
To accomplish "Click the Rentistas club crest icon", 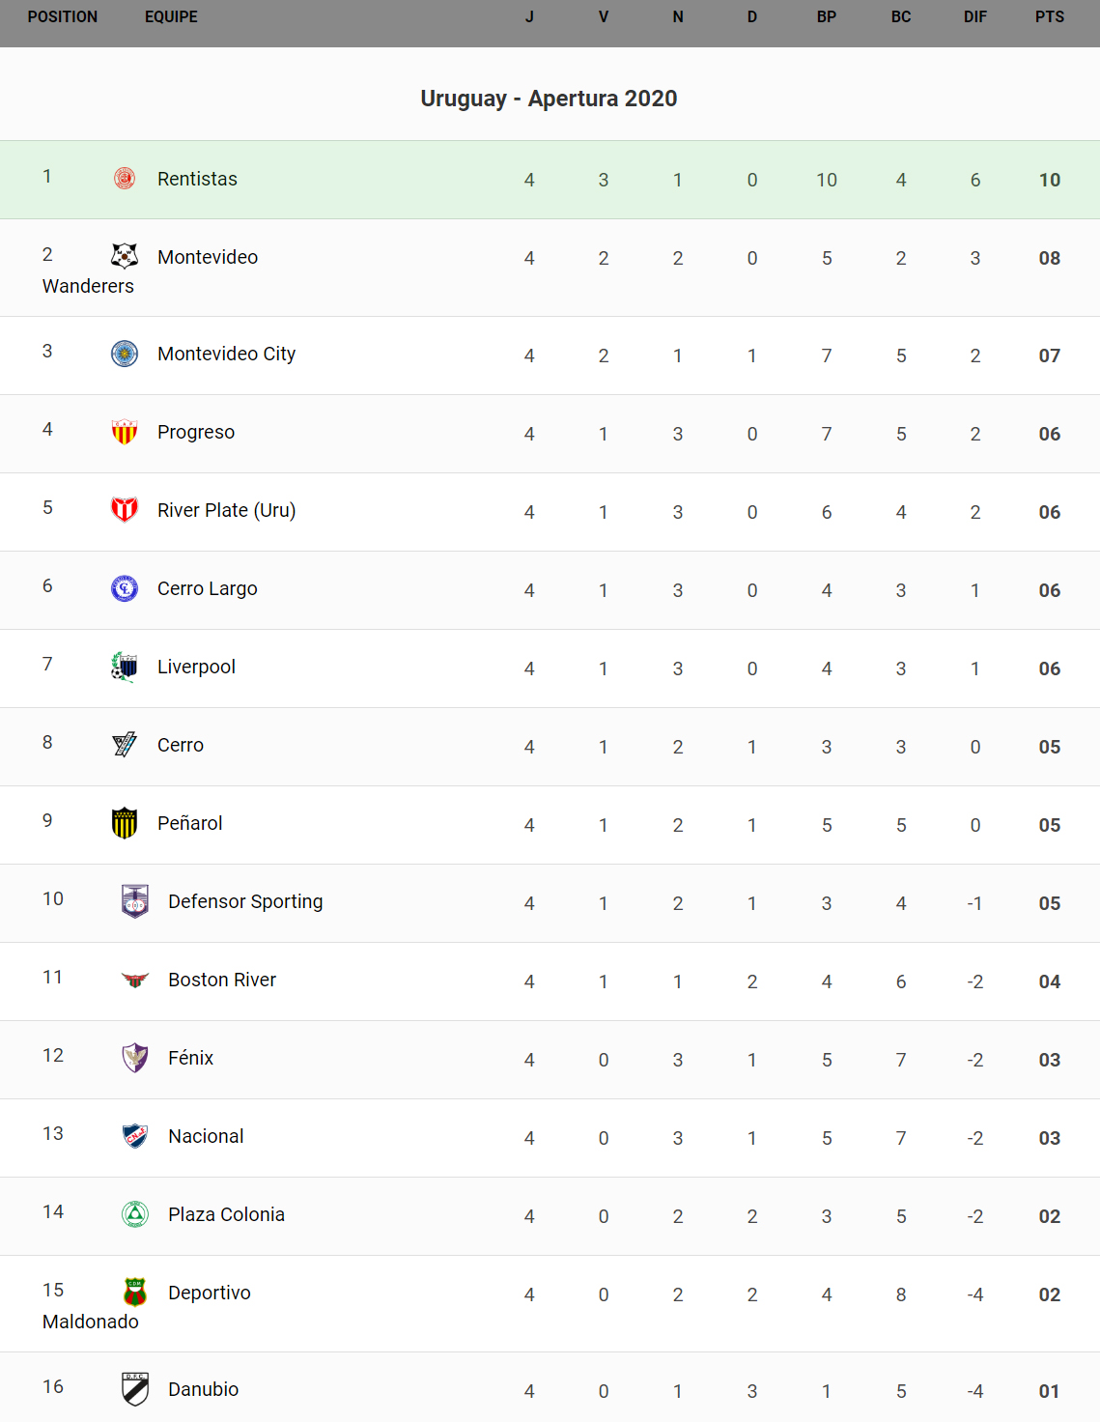I will pyautogui.click(x=125, y=178).
